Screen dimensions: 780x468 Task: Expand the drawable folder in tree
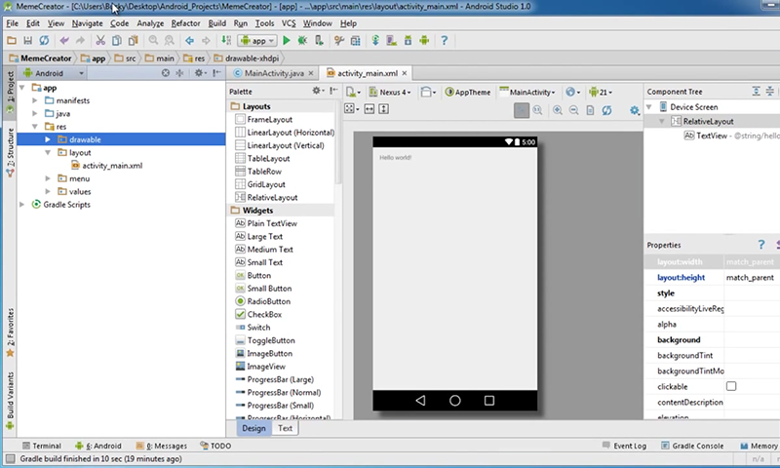point(49,139)
